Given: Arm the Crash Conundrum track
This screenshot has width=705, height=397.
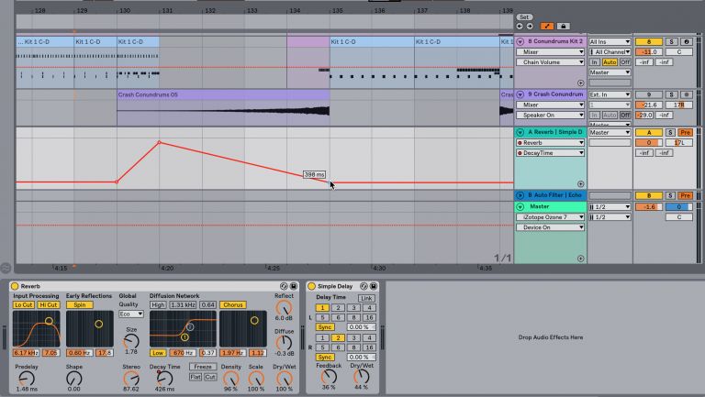Looking at the screenshot, I should [686, 94].
